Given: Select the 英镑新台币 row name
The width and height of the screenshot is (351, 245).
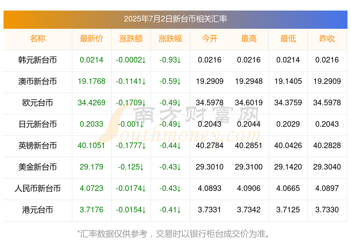Looking at the screenshot, I should (38, 146).
